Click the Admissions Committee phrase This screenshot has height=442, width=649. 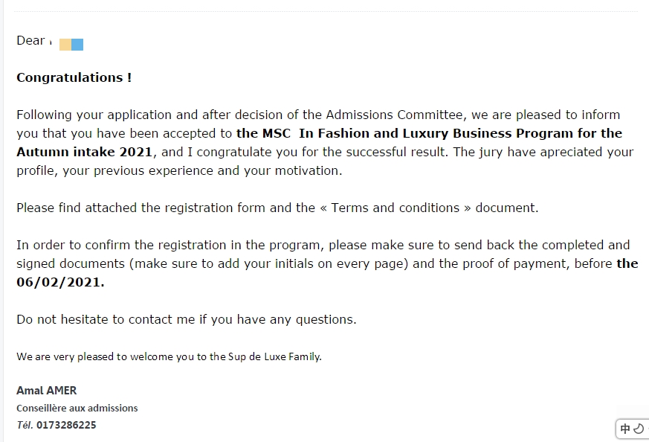394,115
